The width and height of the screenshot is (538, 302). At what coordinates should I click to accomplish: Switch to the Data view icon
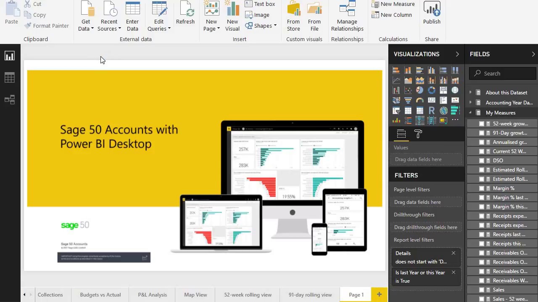[10, 78]
